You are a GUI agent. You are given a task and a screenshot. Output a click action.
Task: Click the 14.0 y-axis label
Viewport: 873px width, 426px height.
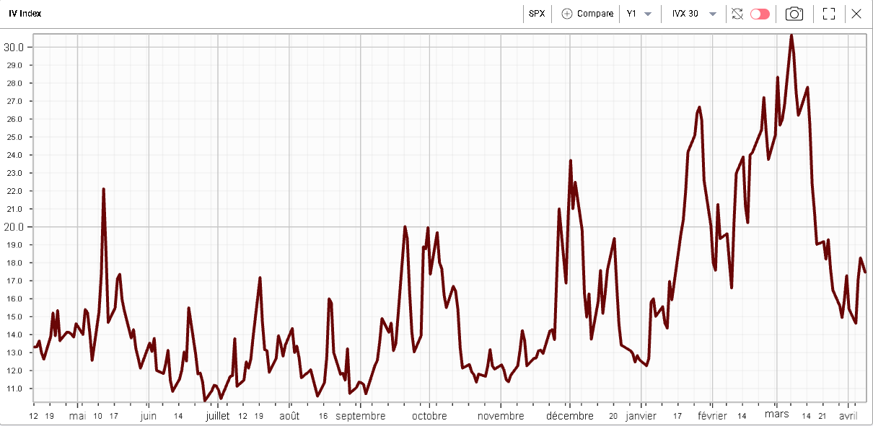14,334
